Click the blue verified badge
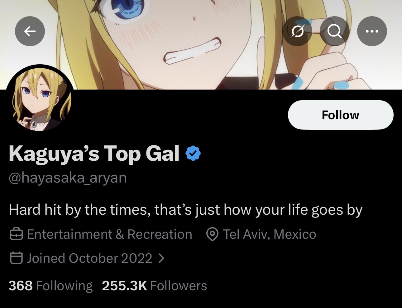Viewport: 402px width, 308px height. coord(193,153)
